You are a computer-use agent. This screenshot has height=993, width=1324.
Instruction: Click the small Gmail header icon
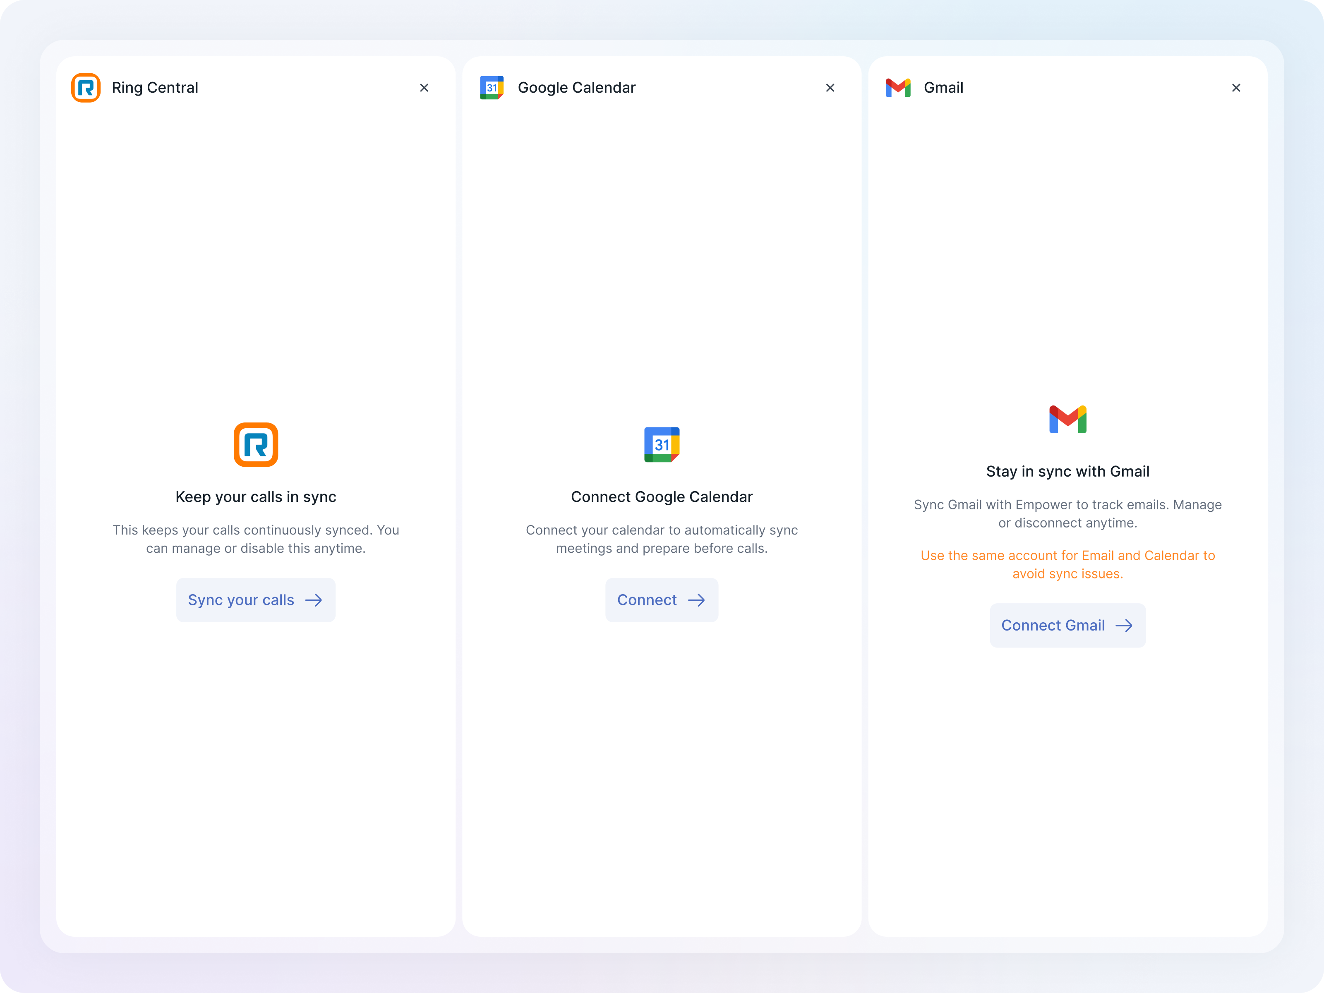[898, 87]
